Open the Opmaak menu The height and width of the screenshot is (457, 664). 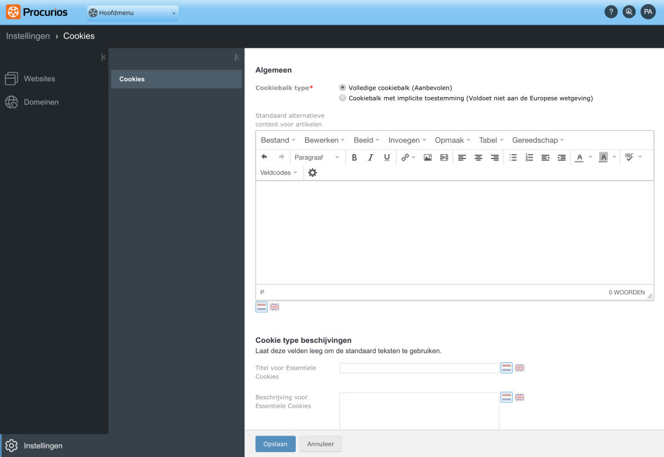453,140
